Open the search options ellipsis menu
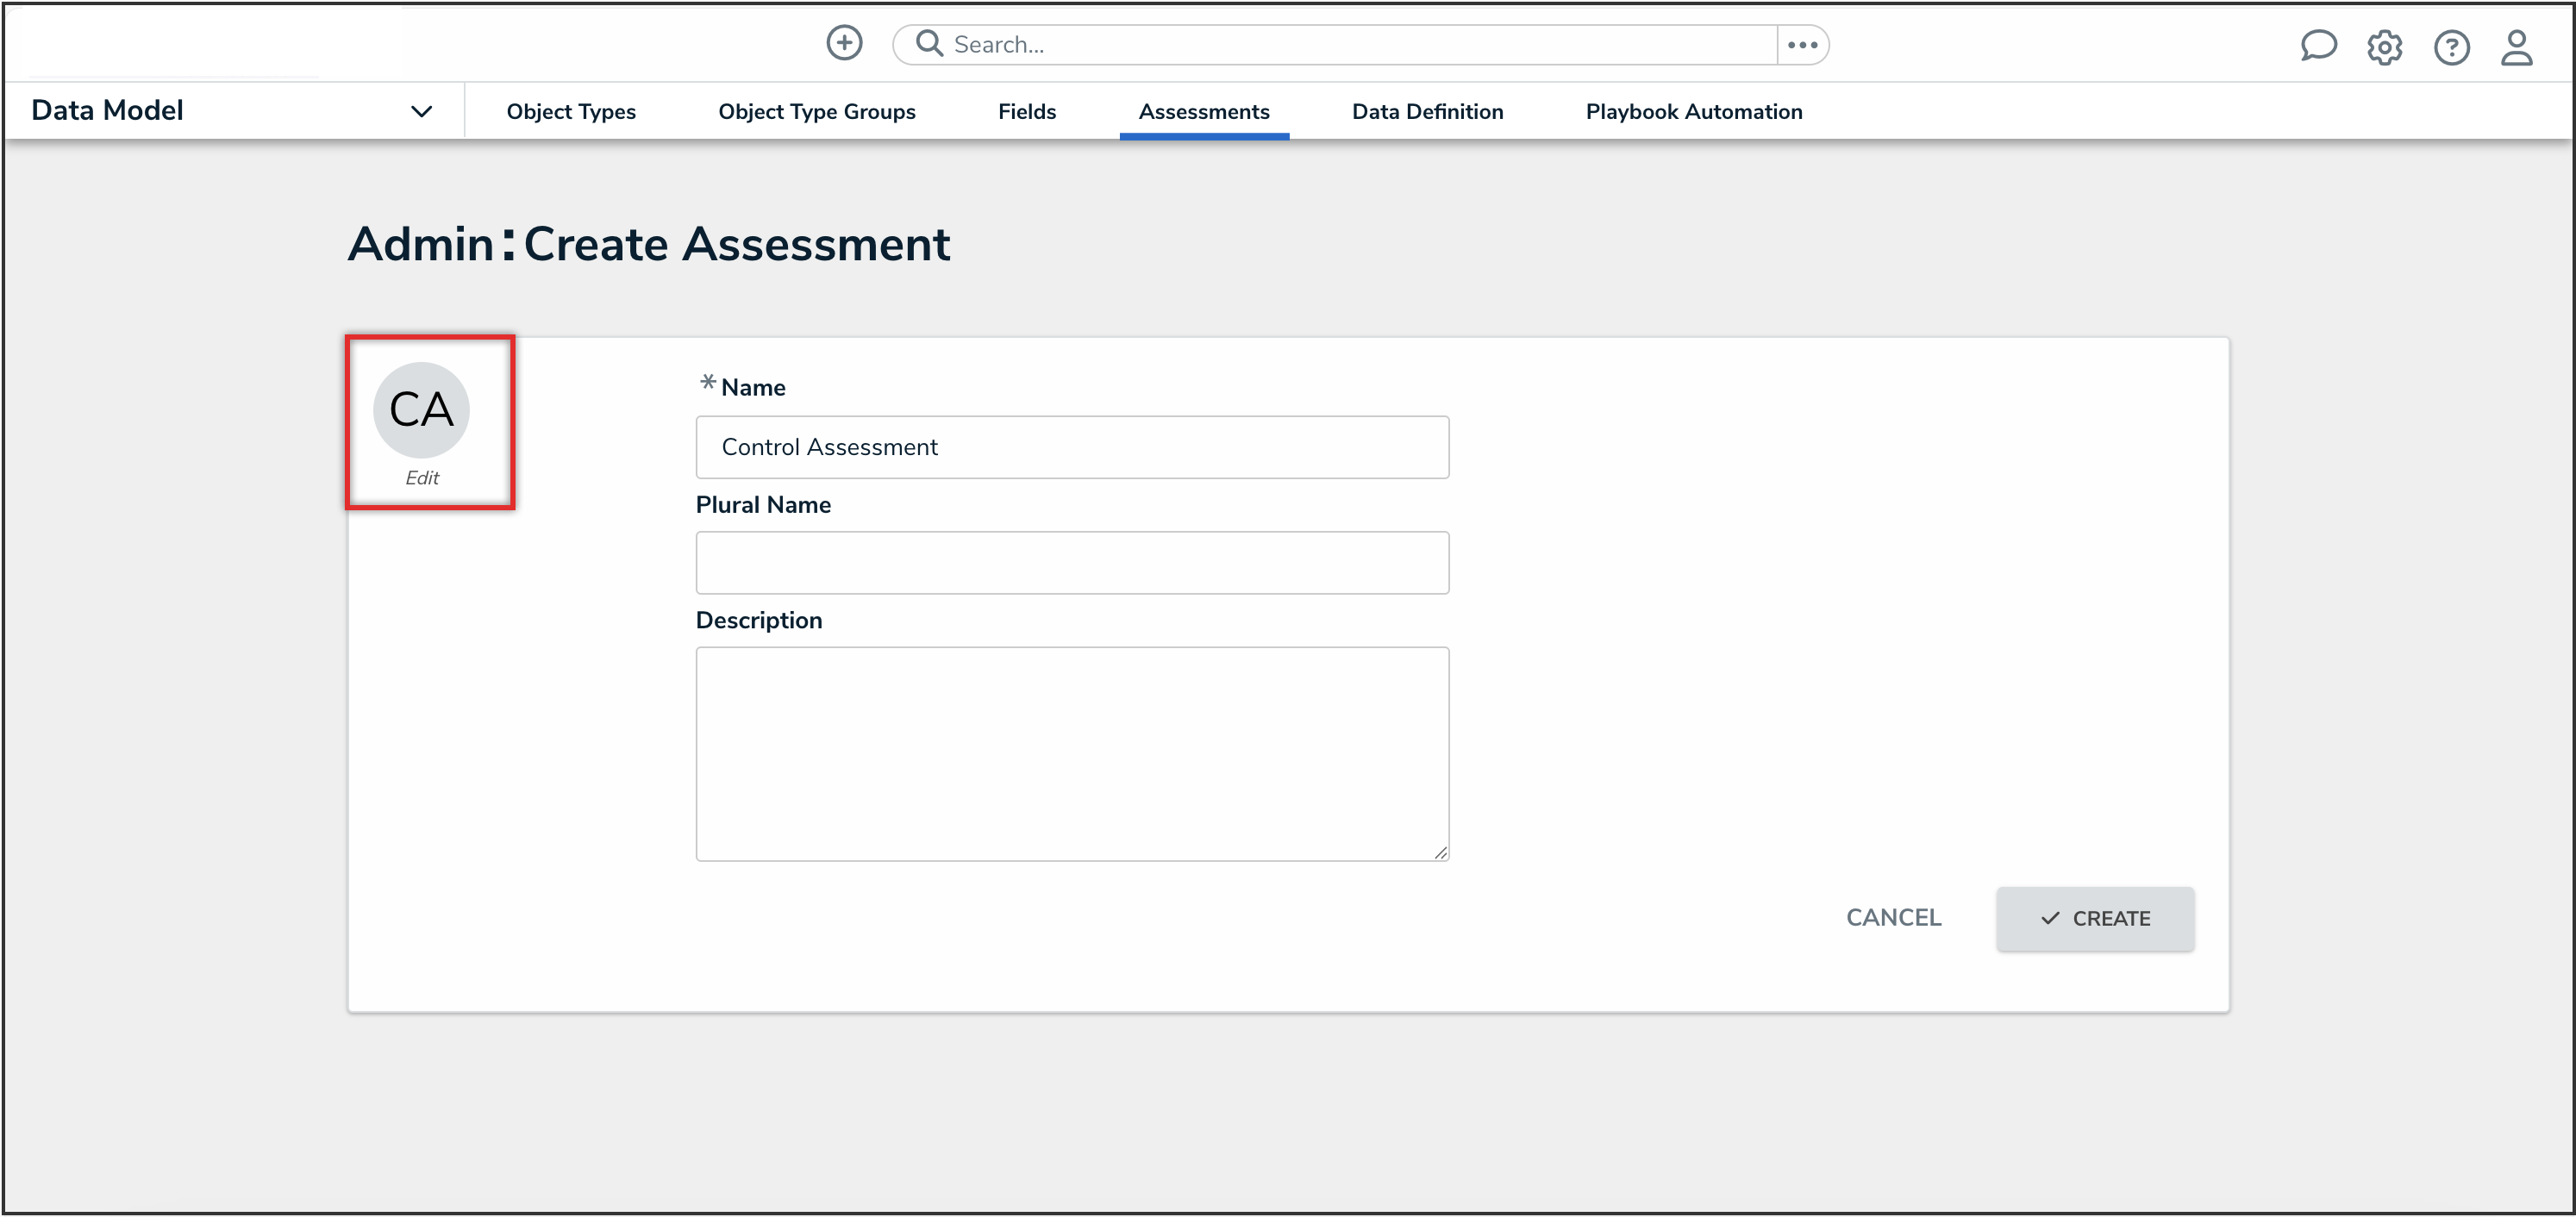This screenshot has width=2576, height=1217. [x=1802, y=45]
